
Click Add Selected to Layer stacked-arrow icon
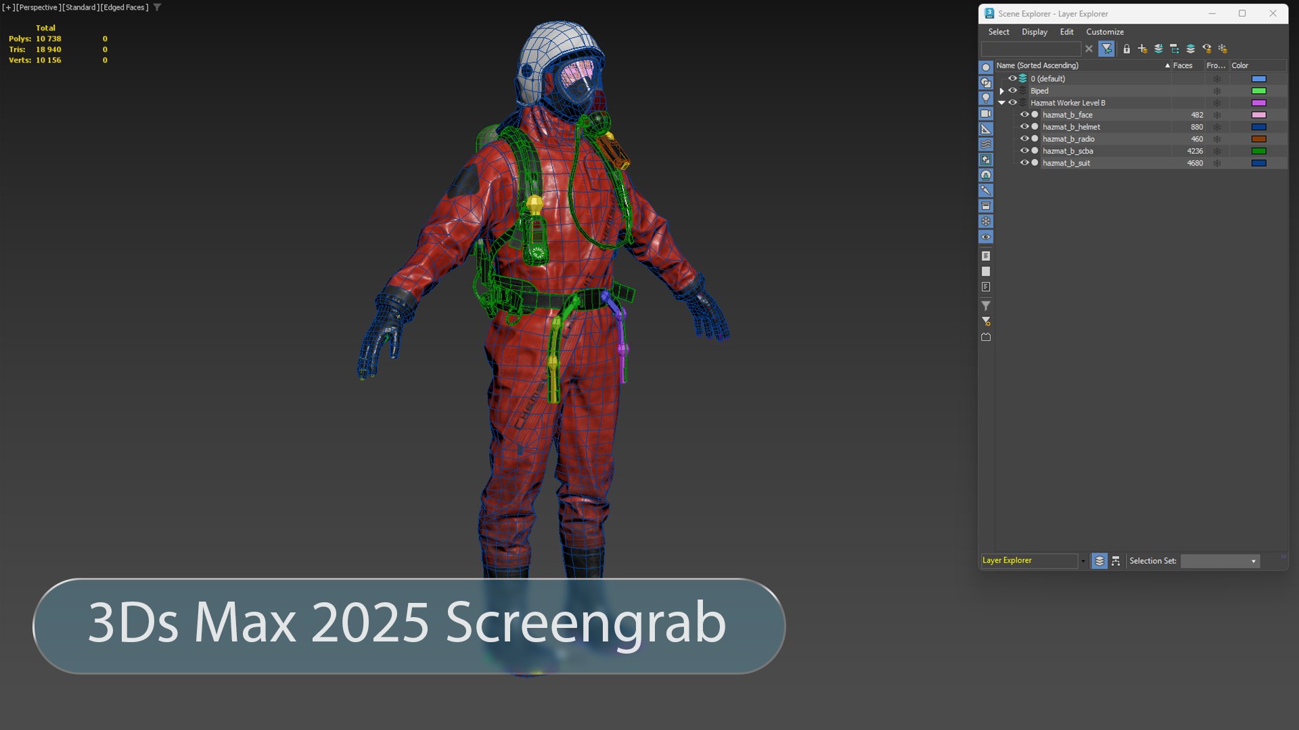1158,49
